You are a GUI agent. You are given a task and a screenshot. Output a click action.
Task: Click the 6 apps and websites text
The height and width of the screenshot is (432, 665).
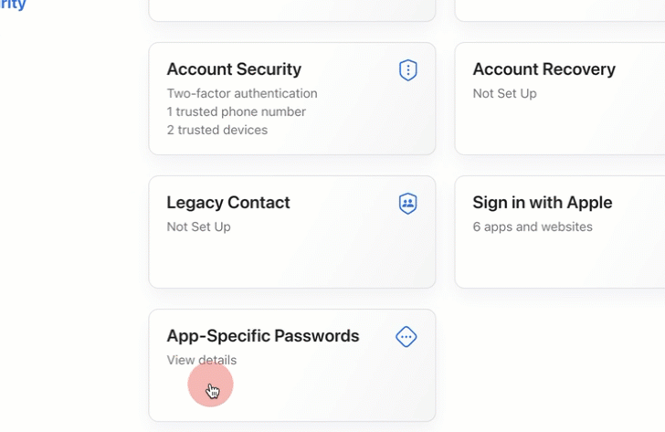coord(532,227)
